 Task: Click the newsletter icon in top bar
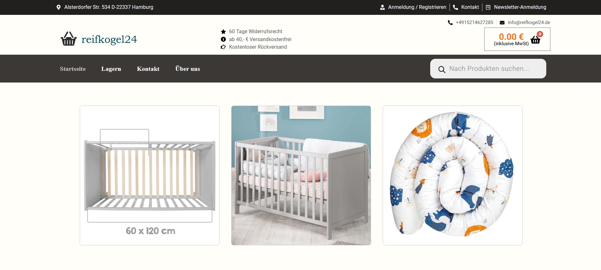click(x=488, y=7)
